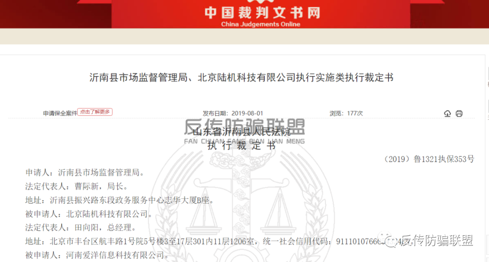
Task: Click the printer icon
Action: 459,114
